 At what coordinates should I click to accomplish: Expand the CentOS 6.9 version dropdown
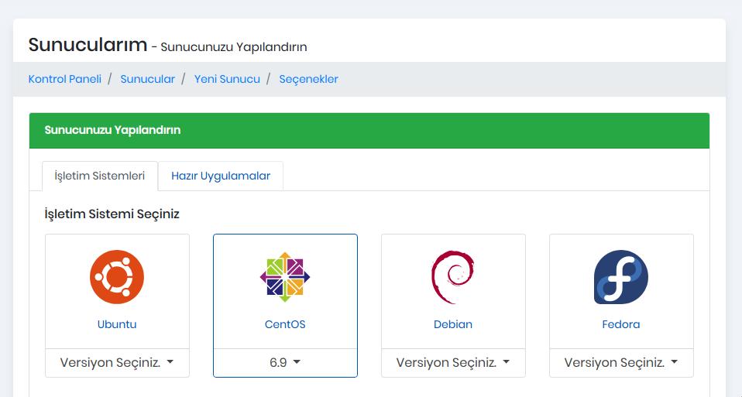[285, 362]
